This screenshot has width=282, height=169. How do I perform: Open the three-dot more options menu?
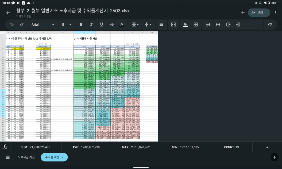coord(275,13)
